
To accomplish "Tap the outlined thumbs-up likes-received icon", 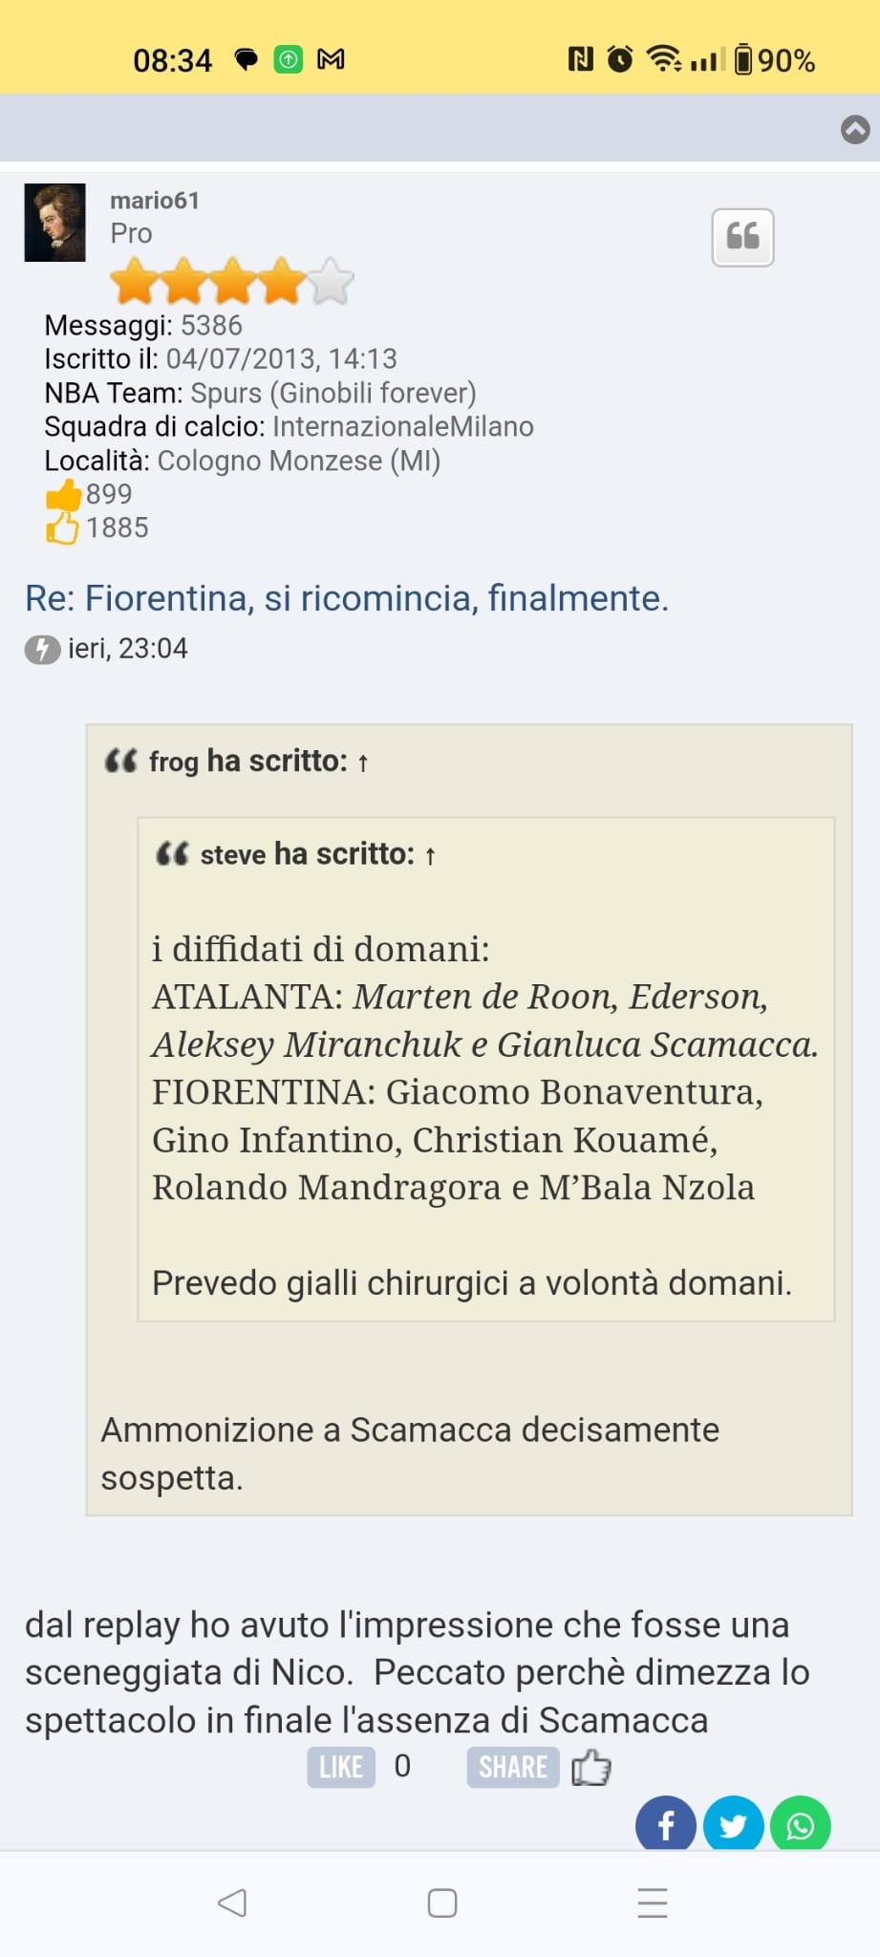I will pos(63,528).
